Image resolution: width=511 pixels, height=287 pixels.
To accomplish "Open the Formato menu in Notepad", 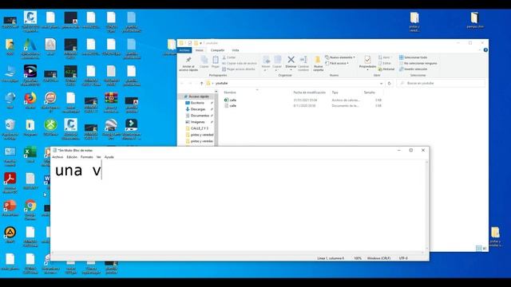I will pos(87,157).
